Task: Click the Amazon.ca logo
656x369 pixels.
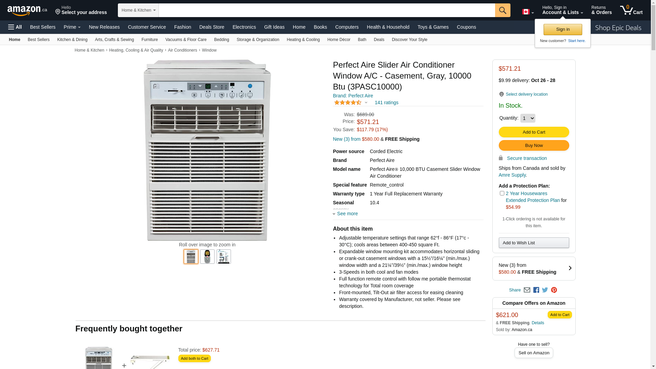Action: (x=27, y=11)
